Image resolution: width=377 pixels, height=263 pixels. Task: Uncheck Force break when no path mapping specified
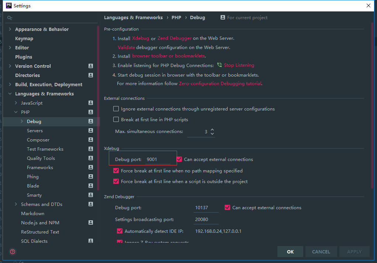click(x=116, y=171)
